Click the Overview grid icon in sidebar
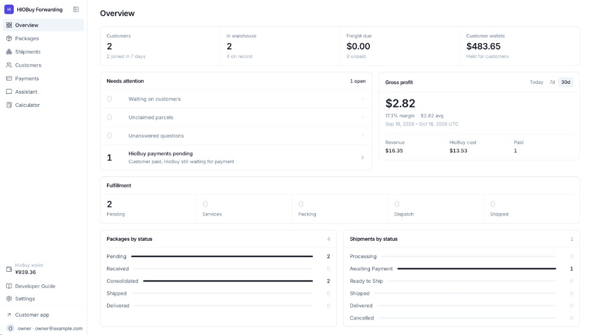This screenshot has height=335, width=589. point(9,25)
